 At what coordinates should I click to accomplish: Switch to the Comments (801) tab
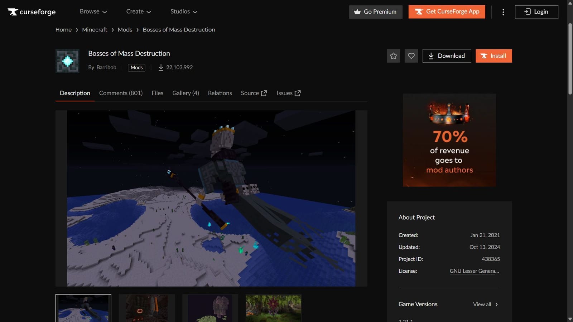121,93
